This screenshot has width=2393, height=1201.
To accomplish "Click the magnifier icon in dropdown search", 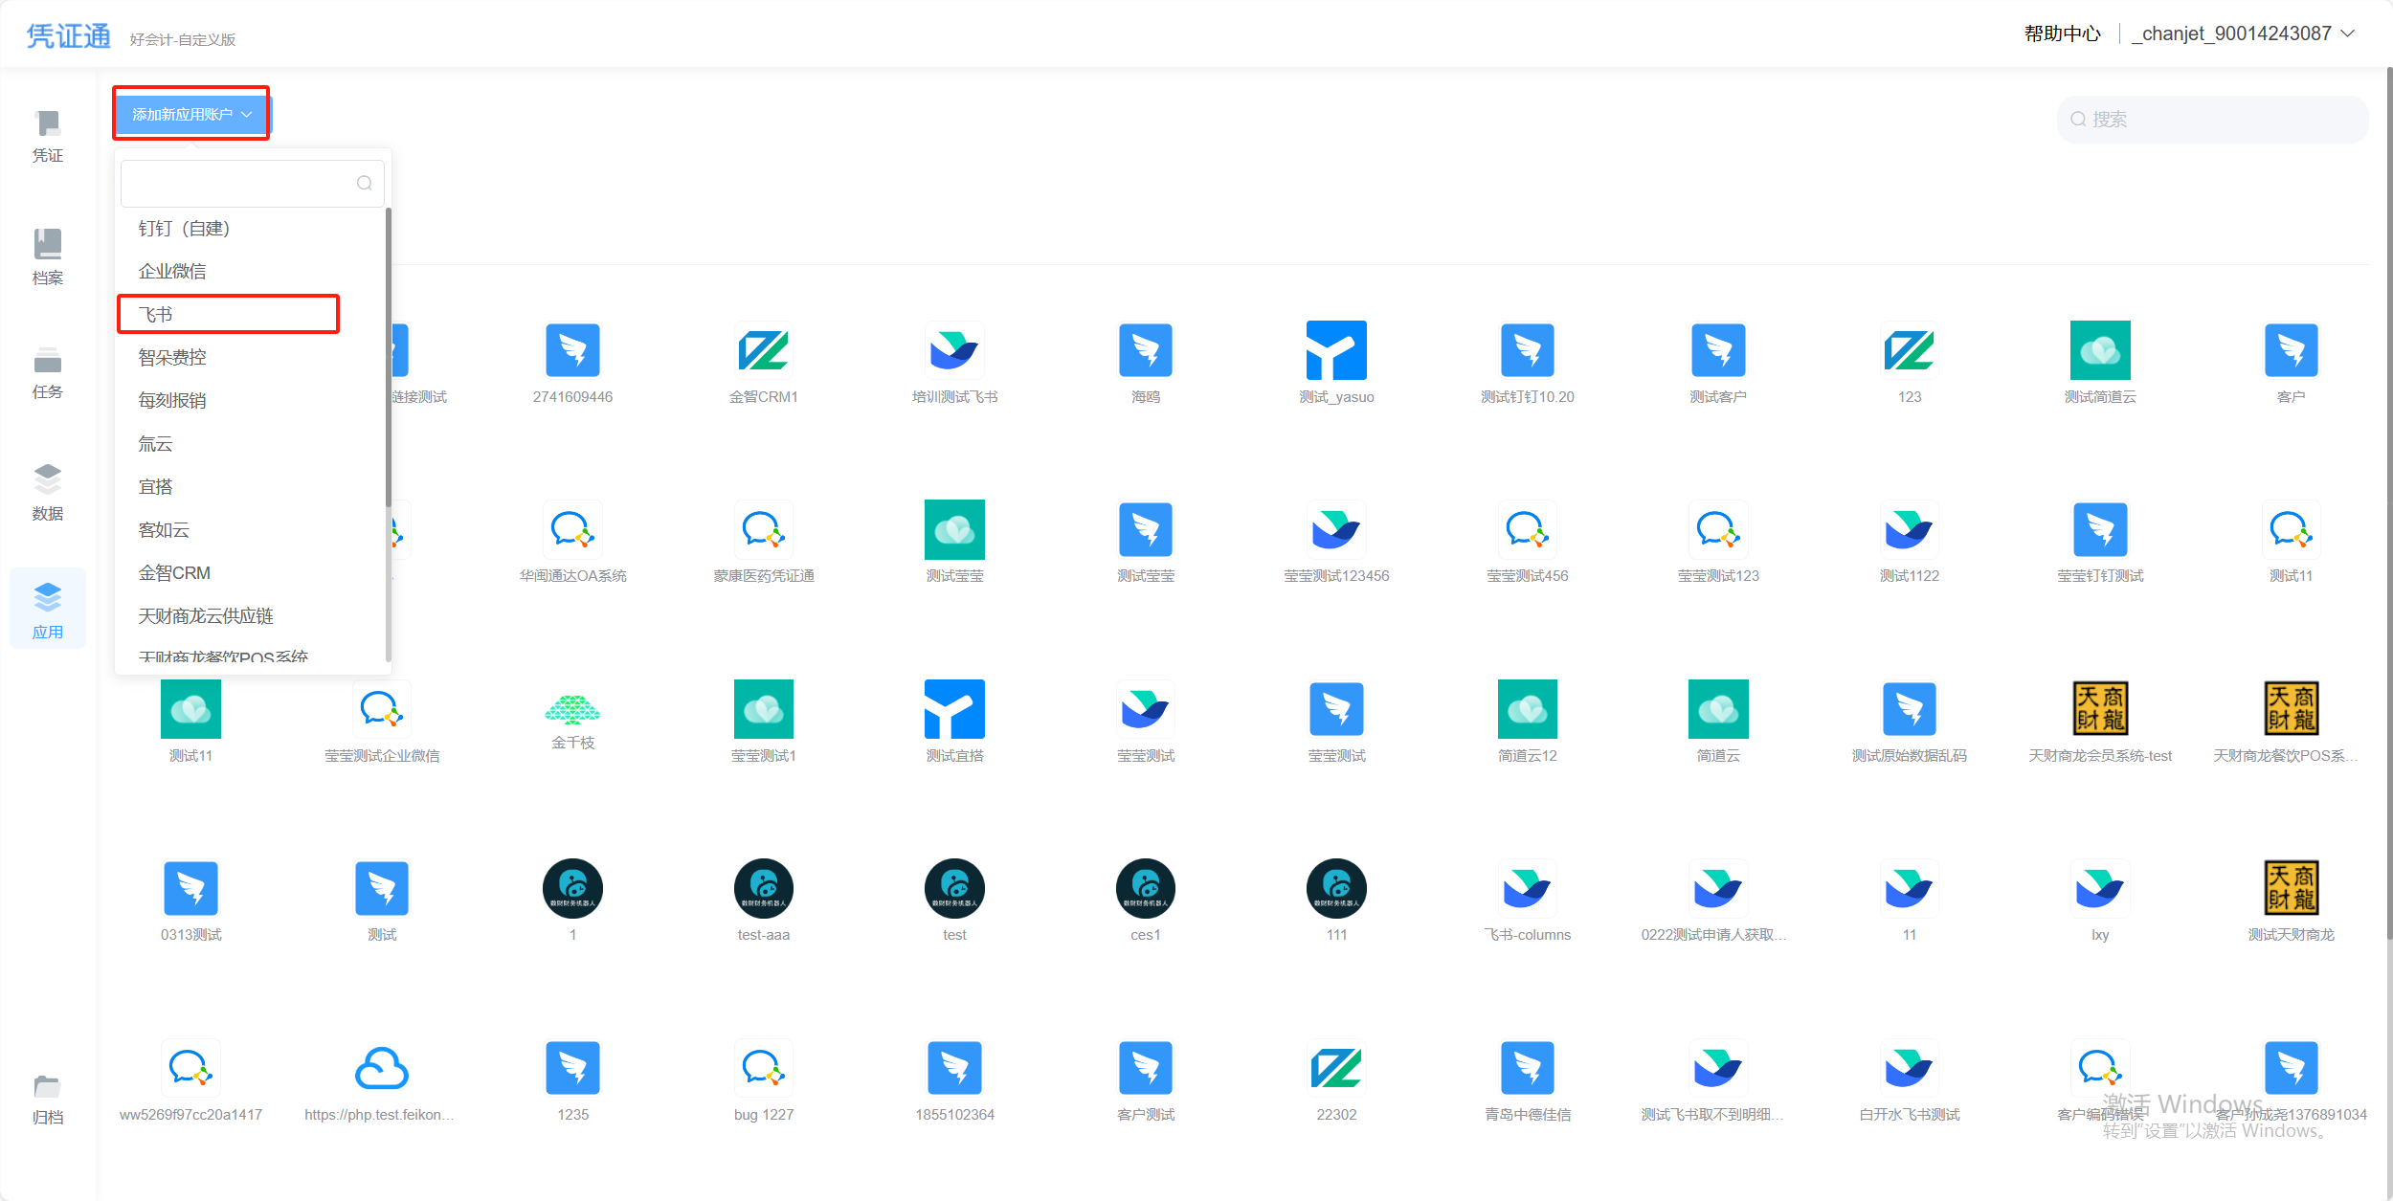I will [364, 183].
